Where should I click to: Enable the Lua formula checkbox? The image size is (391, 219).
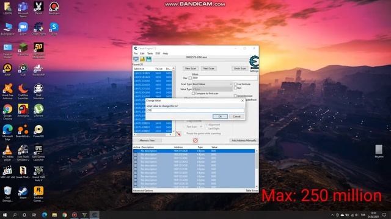pos(235,84)
